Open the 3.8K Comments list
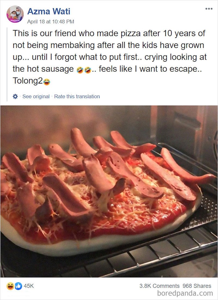 [x=159, y=286]
